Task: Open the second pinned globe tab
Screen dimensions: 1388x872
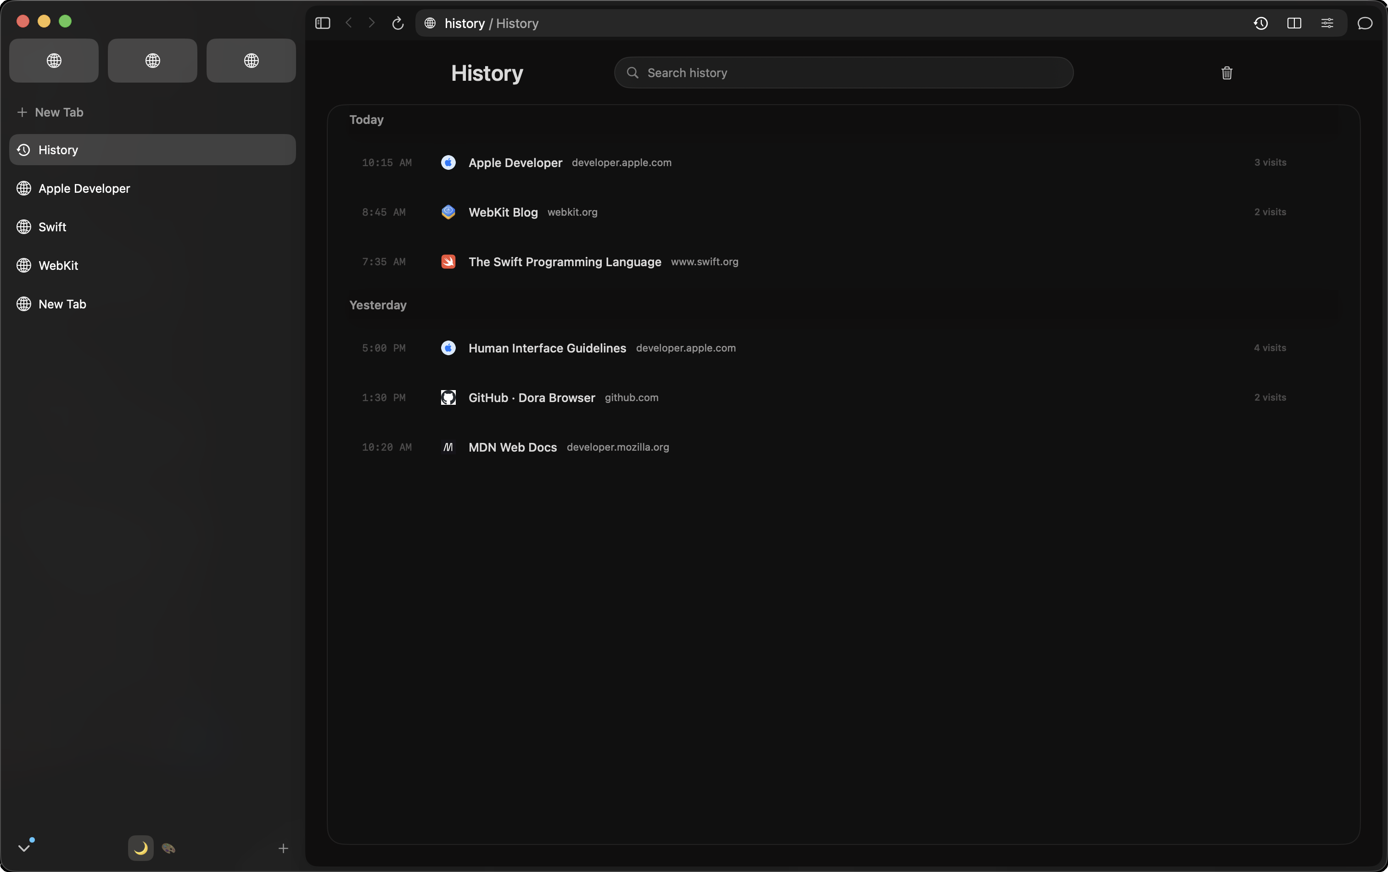Action: coord(153,61)
